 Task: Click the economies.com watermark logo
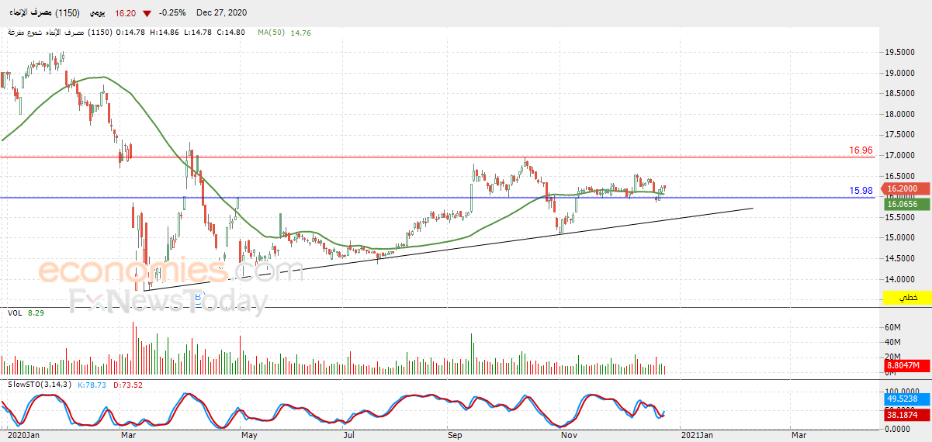click(171, 271)
